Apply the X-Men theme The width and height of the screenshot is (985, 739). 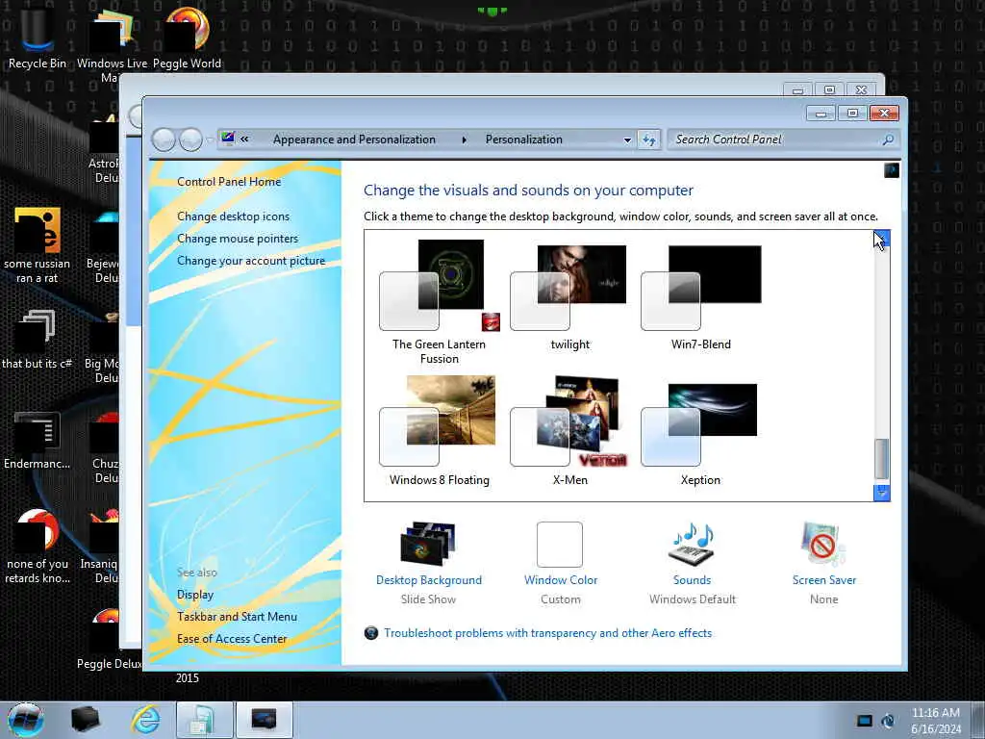click(569, 431)
